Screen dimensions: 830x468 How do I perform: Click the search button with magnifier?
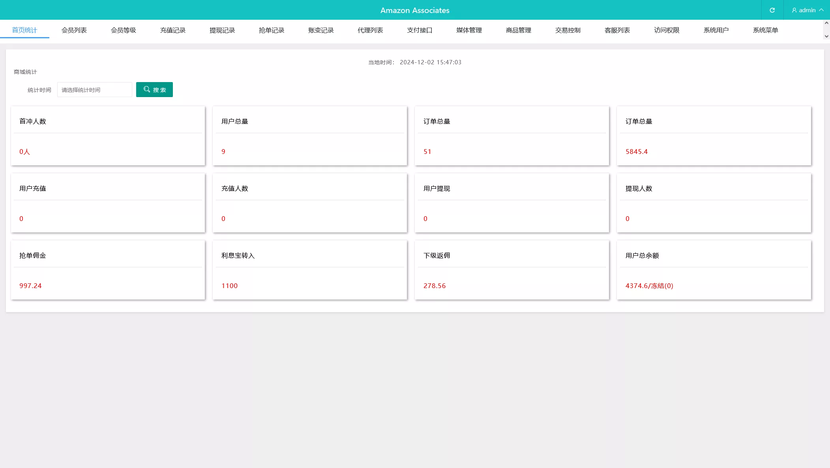point(154,90)
